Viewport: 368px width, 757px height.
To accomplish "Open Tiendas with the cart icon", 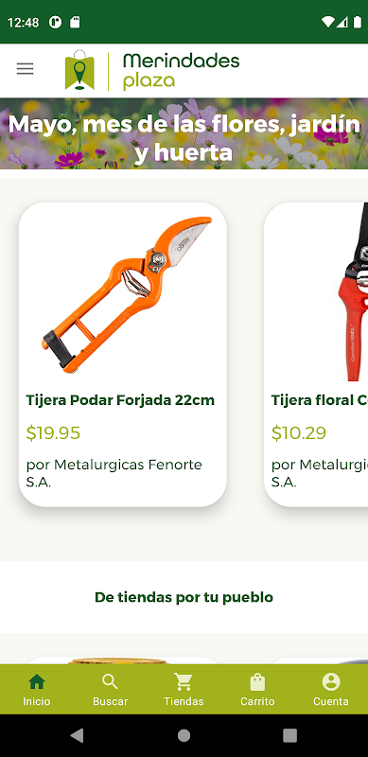I will tap(184, 690).
